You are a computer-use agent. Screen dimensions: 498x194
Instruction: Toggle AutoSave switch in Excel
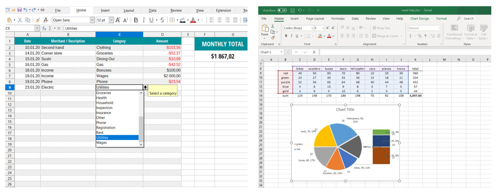tap(282, 10)
